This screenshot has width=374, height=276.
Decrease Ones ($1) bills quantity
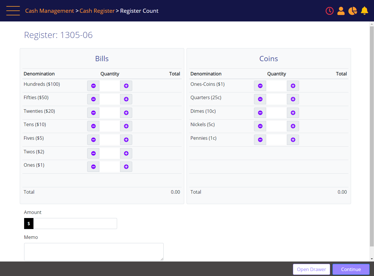[x=93, y=167]
